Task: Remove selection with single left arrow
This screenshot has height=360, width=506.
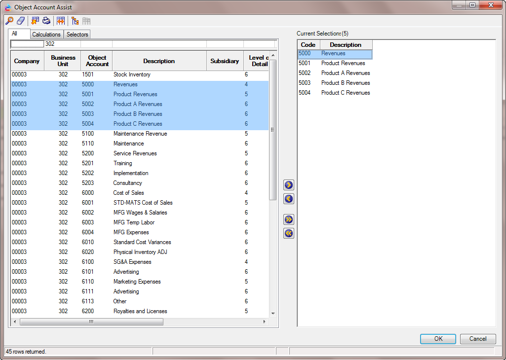Action: point(289,199)
